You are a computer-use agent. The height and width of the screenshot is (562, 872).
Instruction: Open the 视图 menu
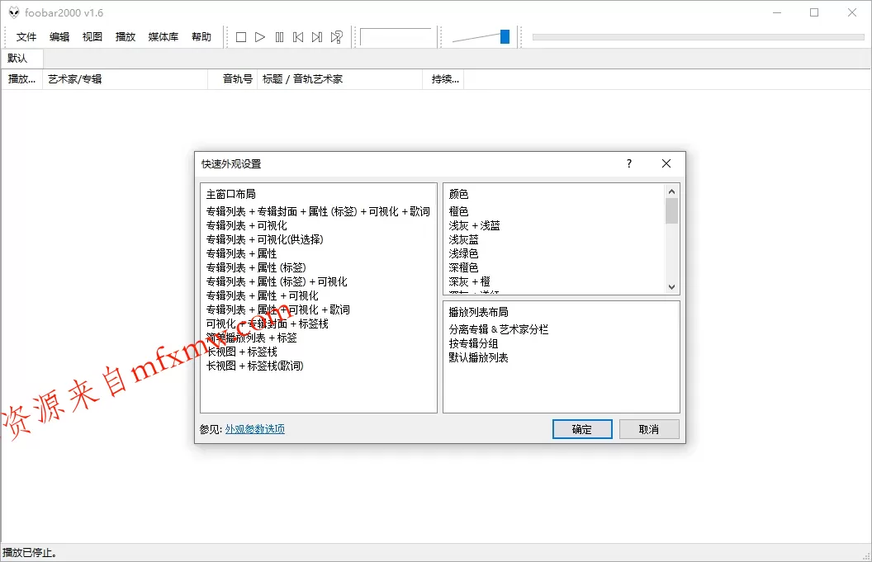pyautogui.click(x=92, y=36)
